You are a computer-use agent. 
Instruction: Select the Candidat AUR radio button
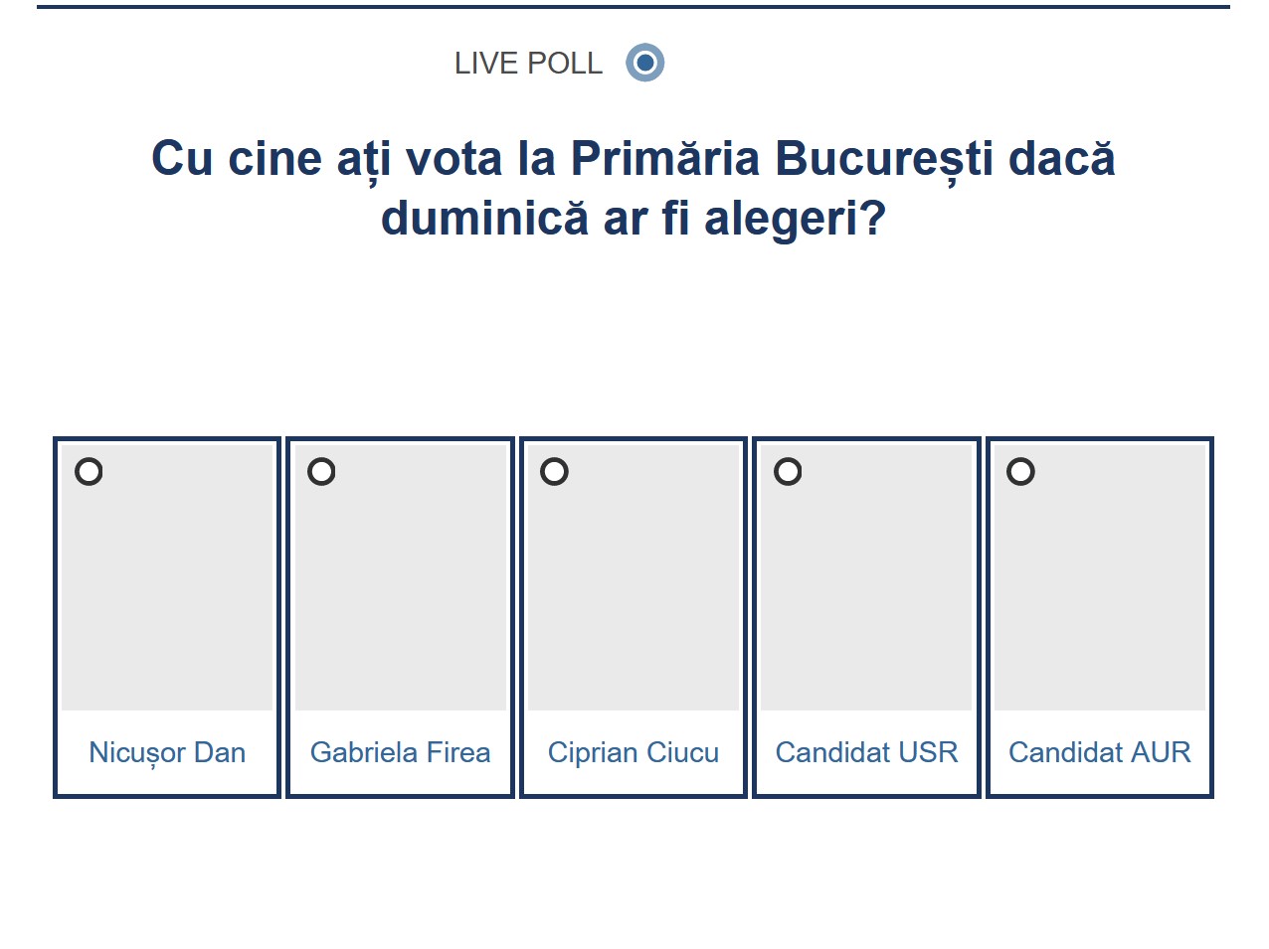tap(1020, 471)
